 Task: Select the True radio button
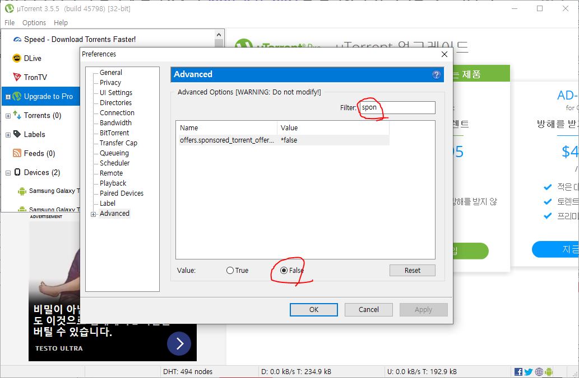[x=230, y=271]
